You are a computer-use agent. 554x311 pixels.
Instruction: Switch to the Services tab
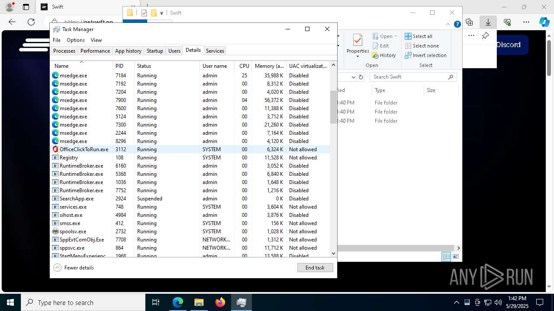215,51
